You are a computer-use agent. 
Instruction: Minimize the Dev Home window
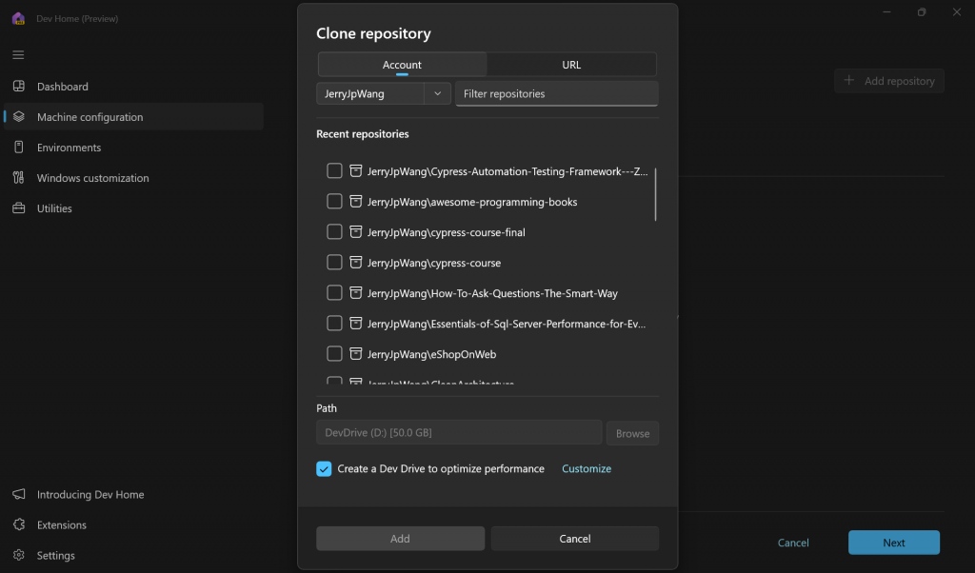886,11
